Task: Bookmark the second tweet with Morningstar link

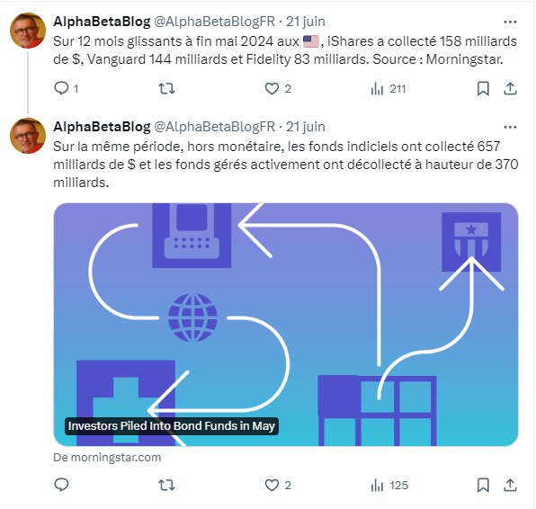Action: coord(483,485)
